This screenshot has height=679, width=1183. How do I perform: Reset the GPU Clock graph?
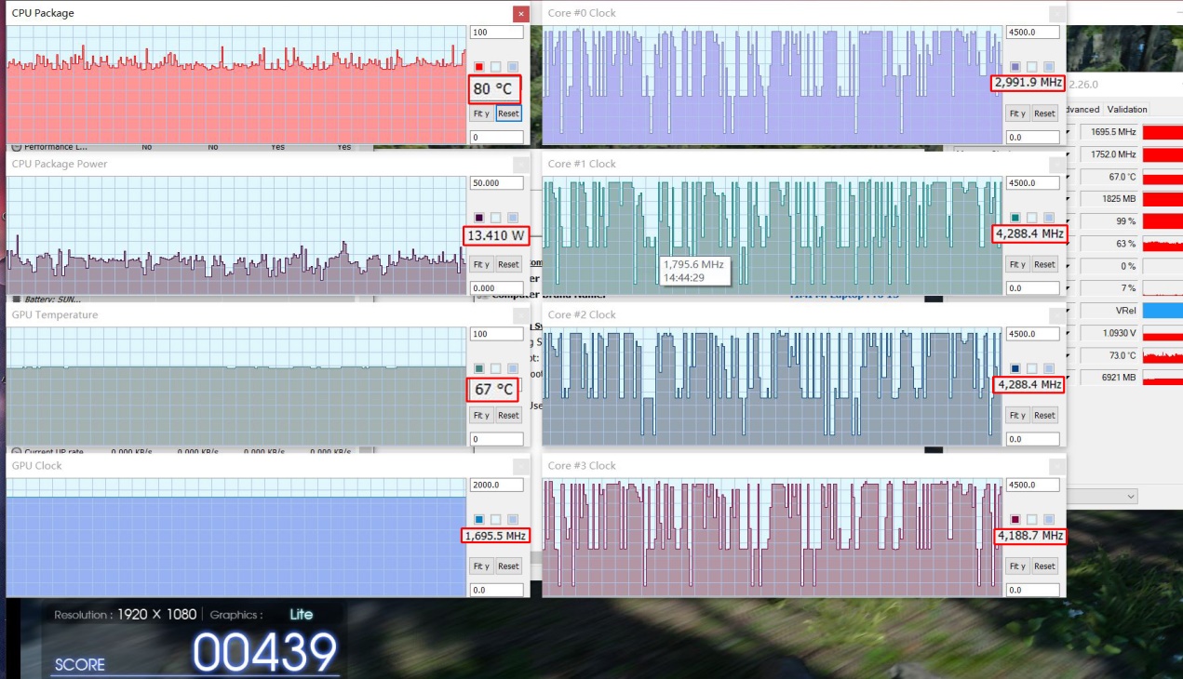pos(508,566)
